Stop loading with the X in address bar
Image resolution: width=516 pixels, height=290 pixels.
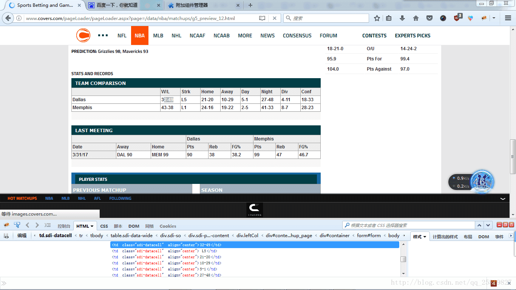coord(275,18)
